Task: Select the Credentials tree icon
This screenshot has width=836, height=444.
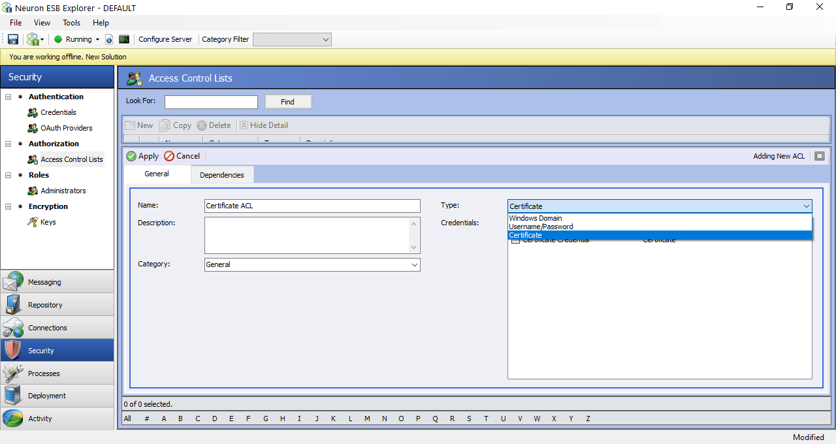Action: 33,112
